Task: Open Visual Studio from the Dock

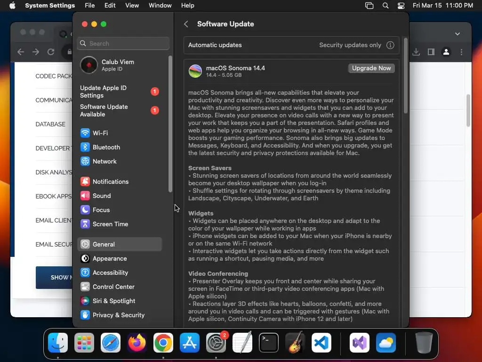Action: coord(360,343)
